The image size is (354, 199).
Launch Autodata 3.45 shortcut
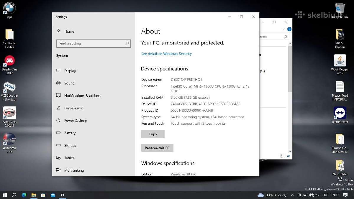tap(9, 143)
